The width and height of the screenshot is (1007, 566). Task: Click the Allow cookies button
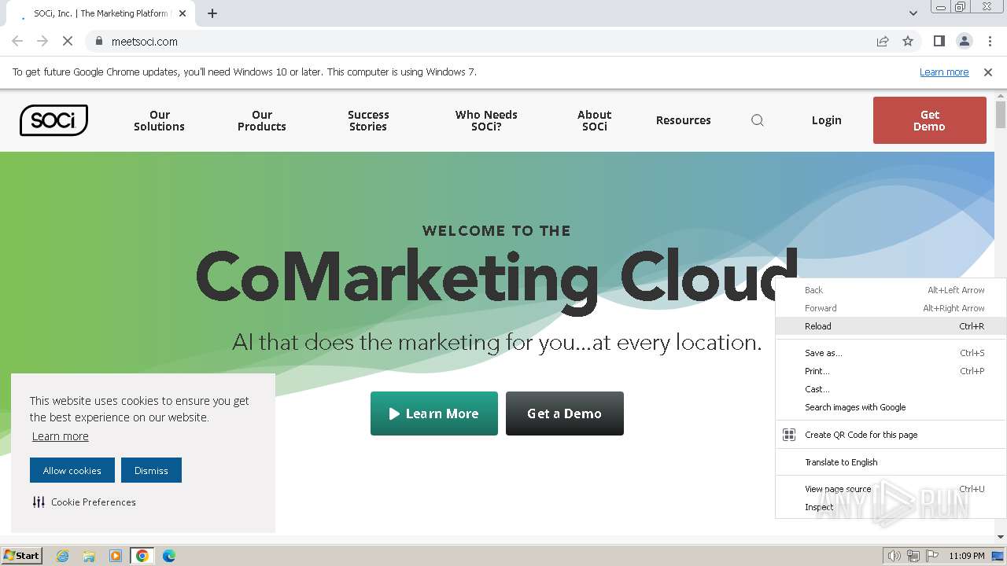click(x=72, y=470)
